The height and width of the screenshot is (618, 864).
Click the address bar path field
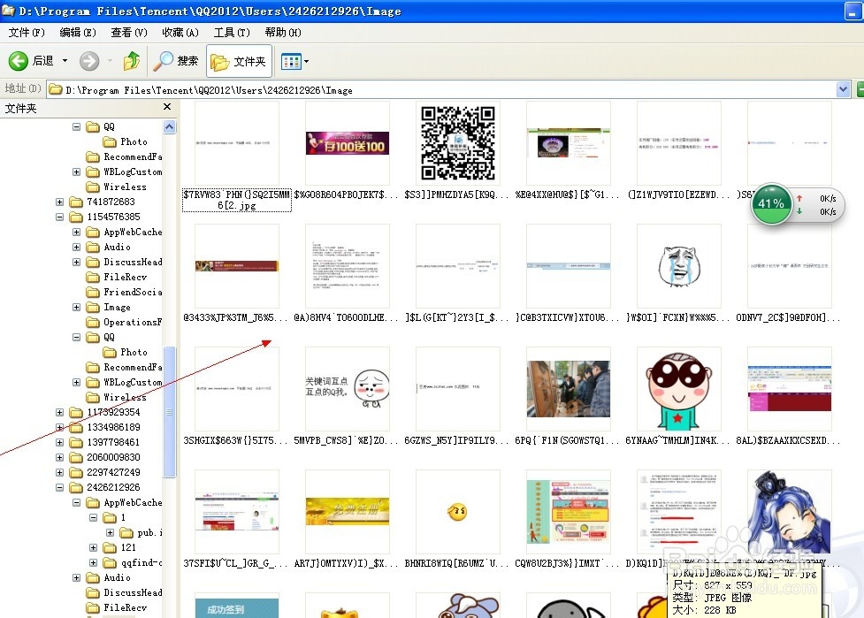pos(440,90)
